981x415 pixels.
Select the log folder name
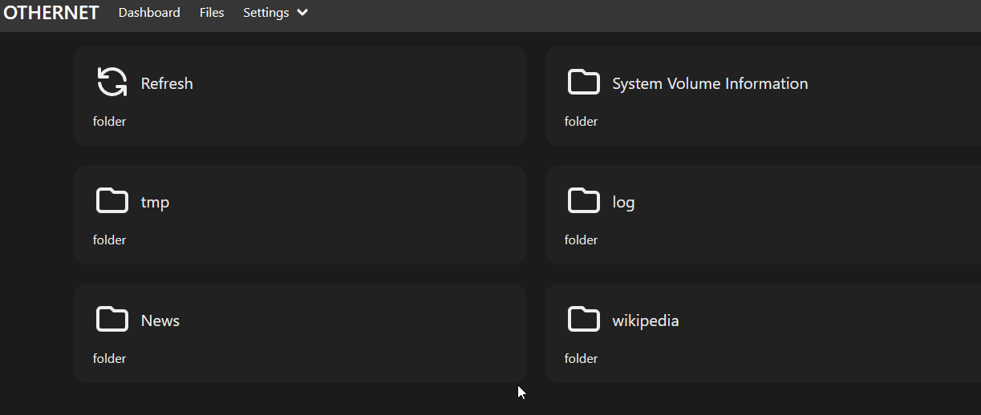623,202
